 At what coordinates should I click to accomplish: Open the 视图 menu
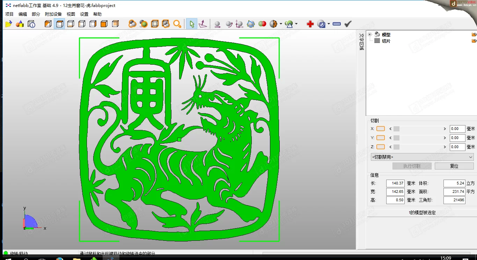(x=71, y=14)
